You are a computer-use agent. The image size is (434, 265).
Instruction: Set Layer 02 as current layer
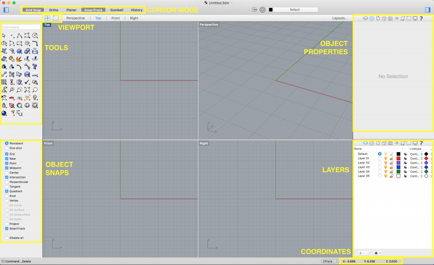[379, 162]
